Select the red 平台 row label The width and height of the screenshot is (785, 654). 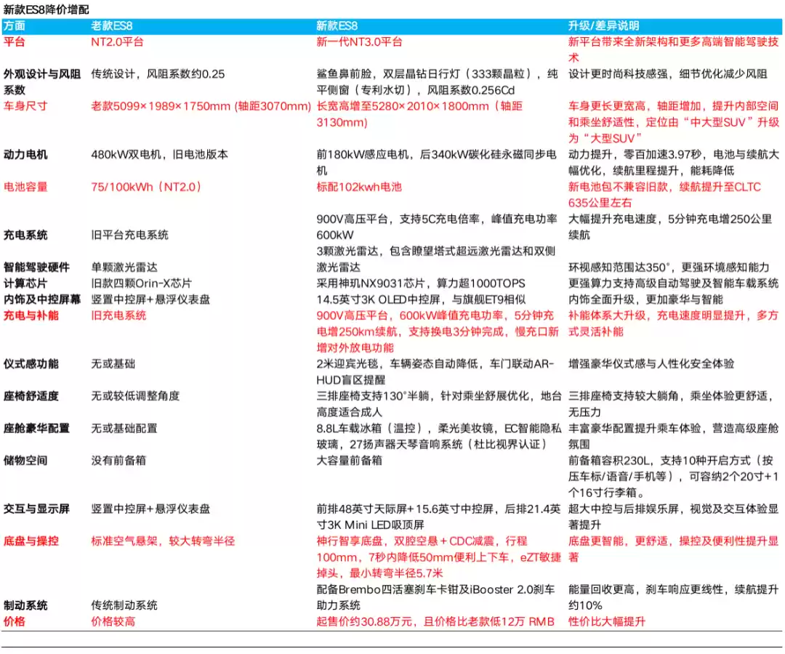[x=15, y=41]
